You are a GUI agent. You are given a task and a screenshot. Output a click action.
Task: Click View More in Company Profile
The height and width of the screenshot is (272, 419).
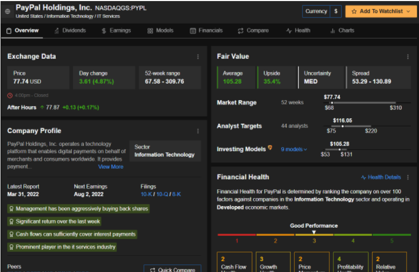[111, 167]
